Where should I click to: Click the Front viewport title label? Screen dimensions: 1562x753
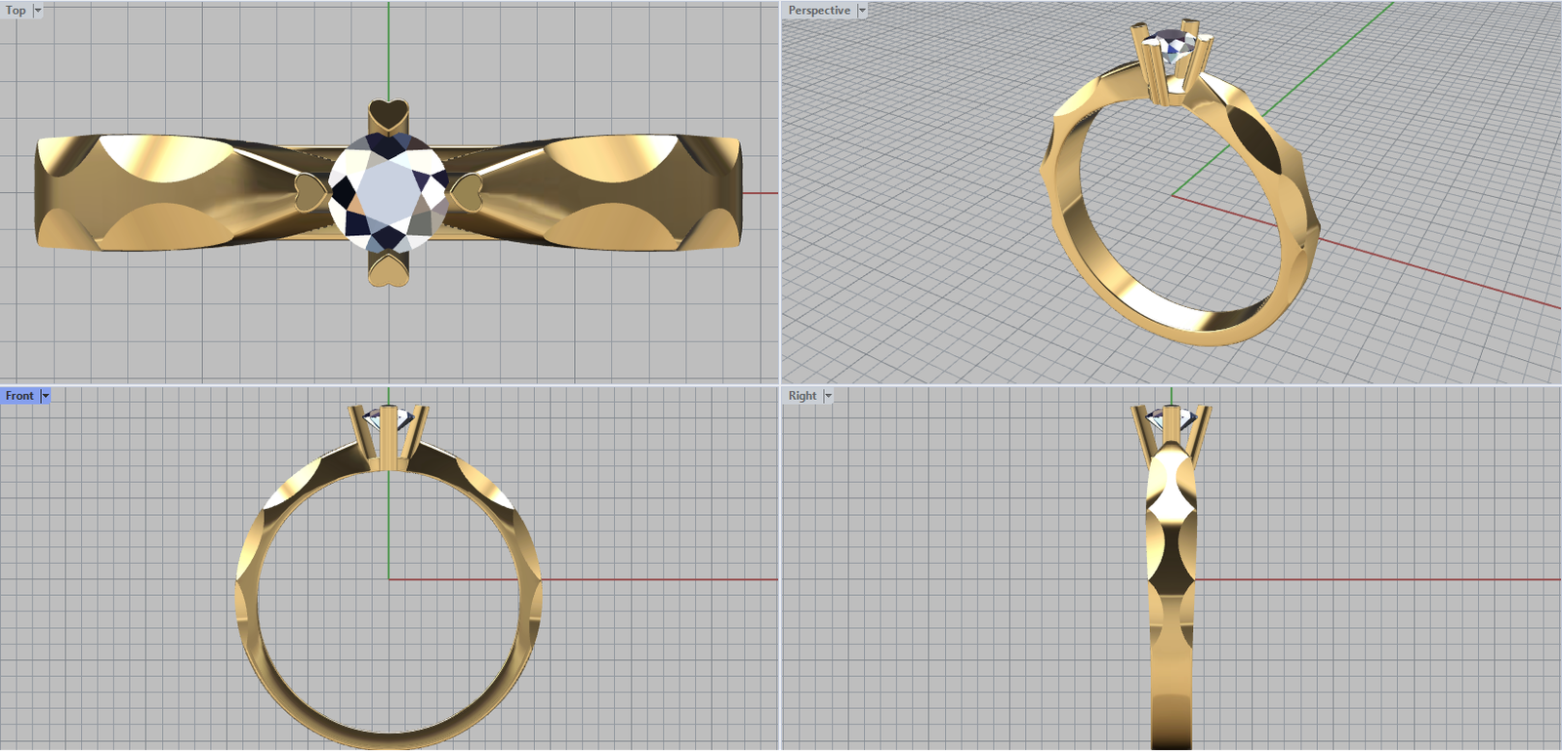(20, 396)
